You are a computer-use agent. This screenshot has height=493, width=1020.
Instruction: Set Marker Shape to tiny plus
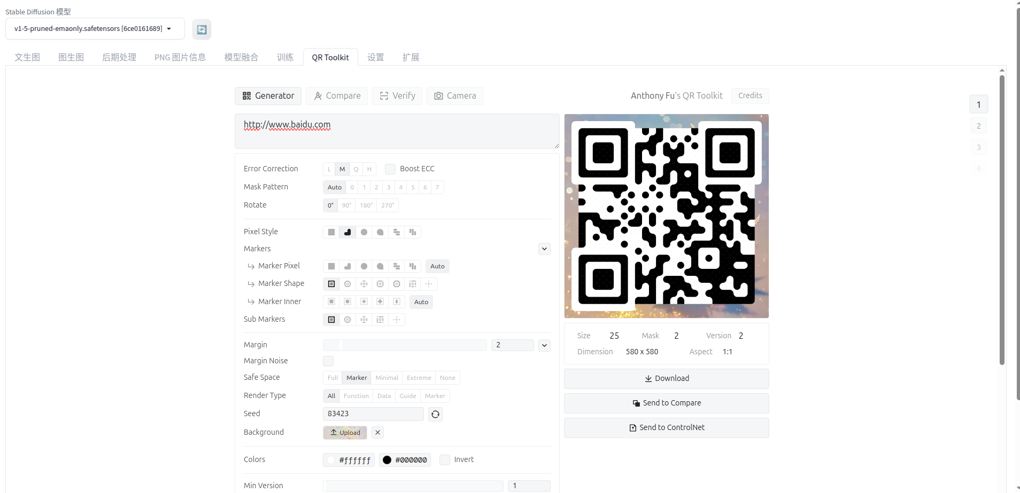429,284
